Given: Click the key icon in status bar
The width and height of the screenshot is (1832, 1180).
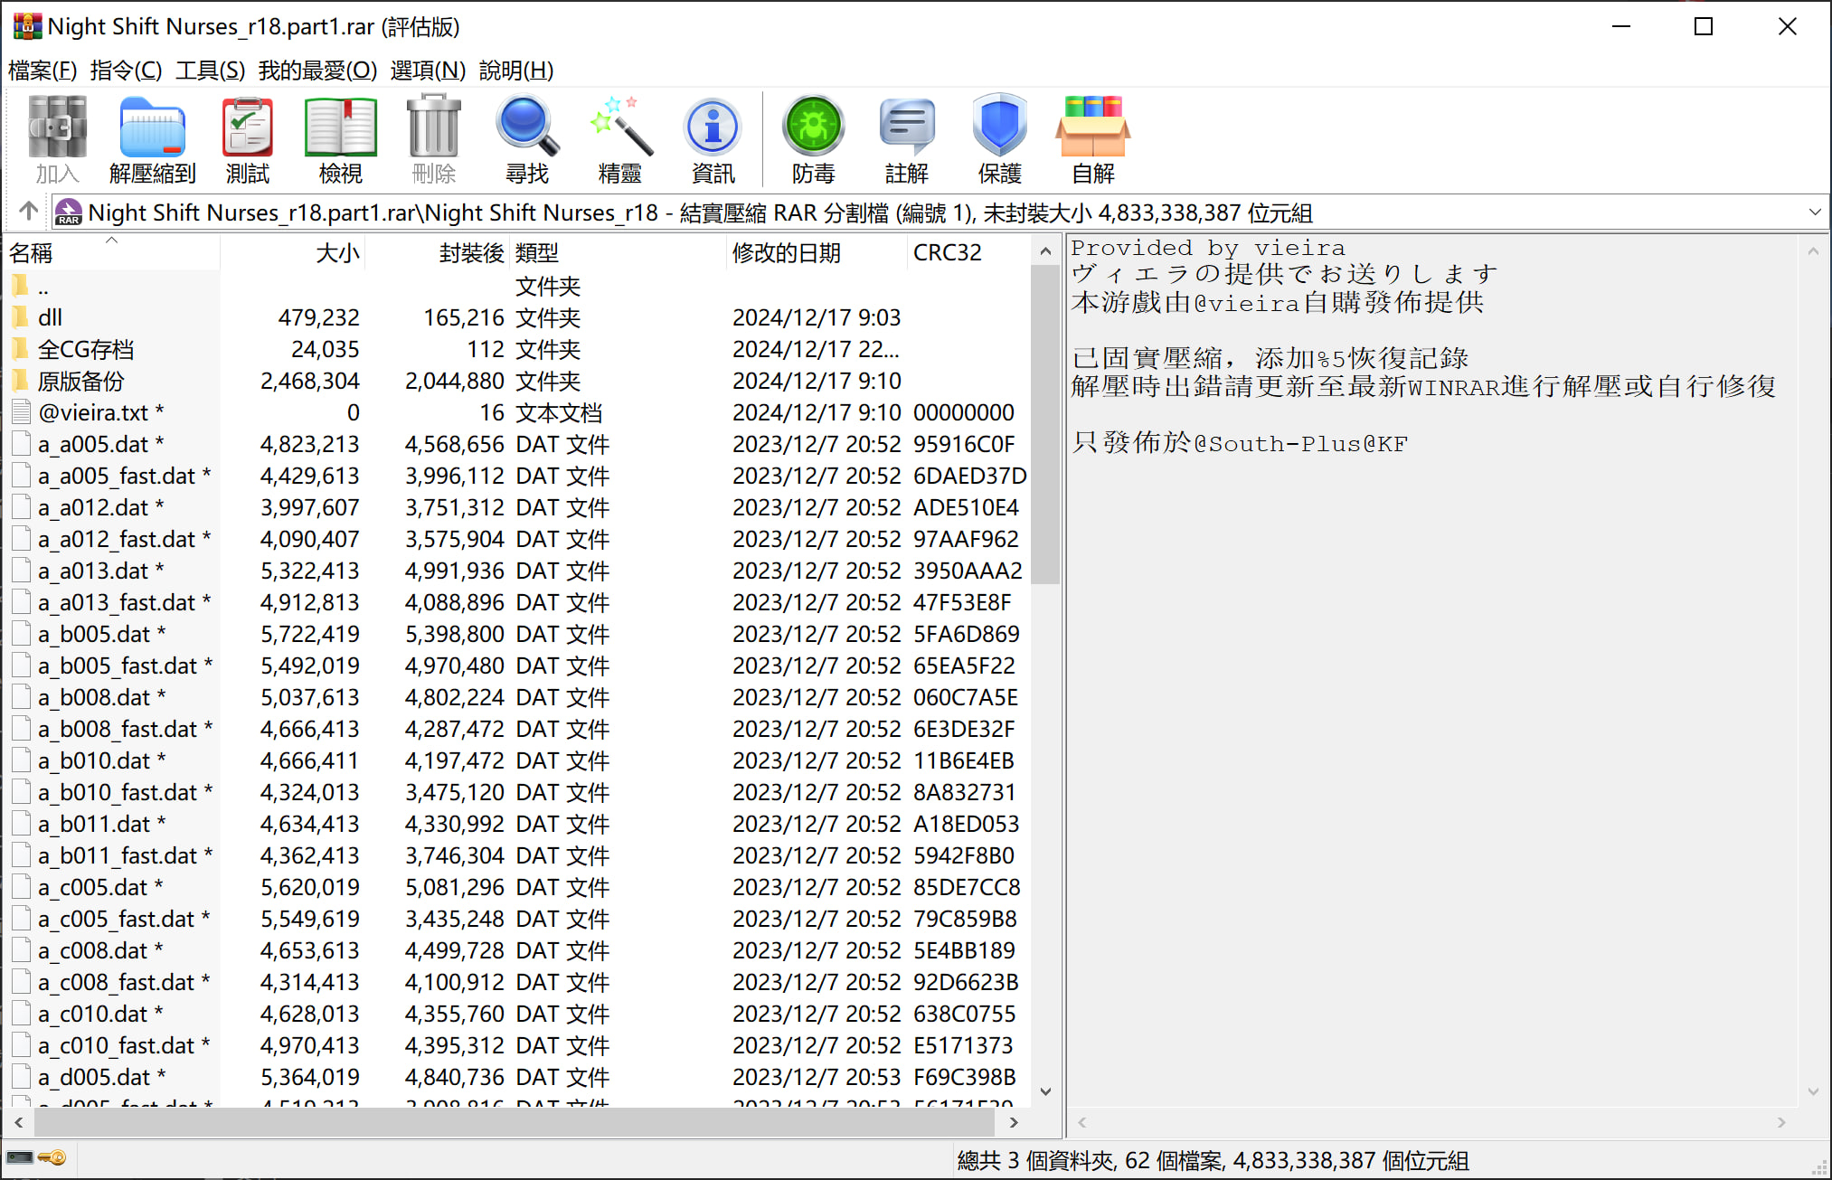Looking at the screenshot, I should point(52,1158).
